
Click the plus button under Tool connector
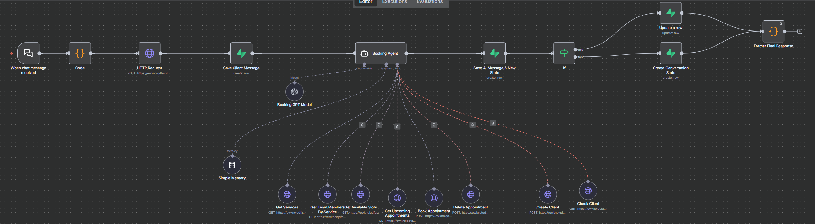(397, 80)
